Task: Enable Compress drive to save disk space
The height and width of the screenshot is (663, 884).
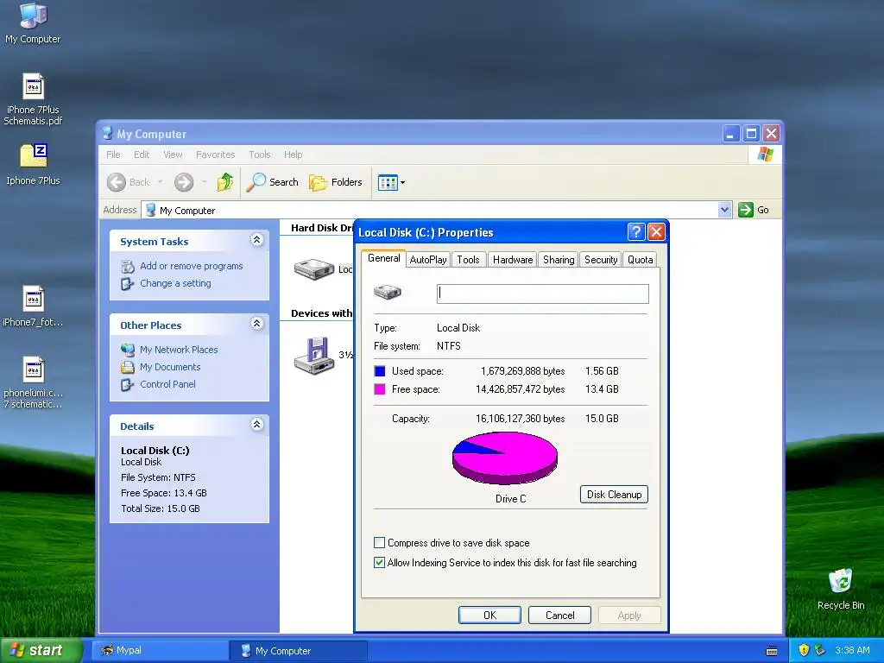Action: pos(380,543)
